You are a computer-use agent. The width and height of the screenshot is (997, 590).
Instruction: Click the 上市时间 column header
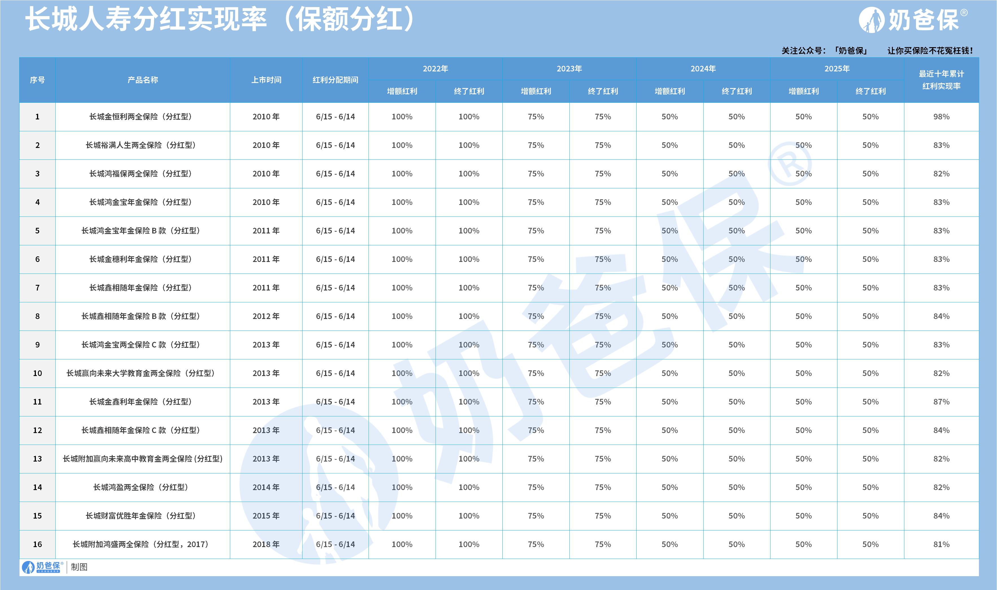coord(266,80)
